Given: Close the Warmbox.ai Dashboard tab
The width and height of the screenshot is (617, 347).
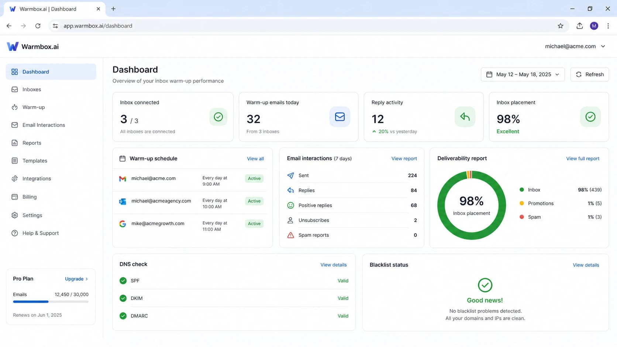Looking at the screenshot, I should point(98,9).
